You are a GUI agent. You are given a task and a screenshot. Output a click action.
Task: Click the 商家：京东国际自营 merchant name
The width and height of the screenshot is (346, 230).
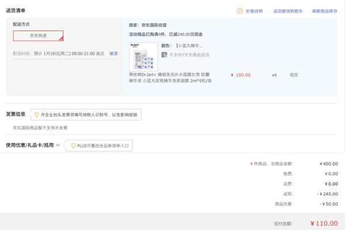point(148,25)
